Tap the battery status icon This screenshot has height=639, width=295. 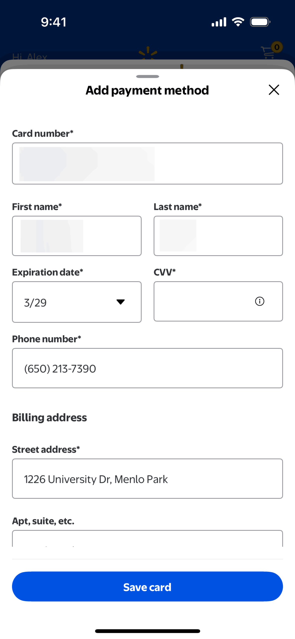point(260,22)
